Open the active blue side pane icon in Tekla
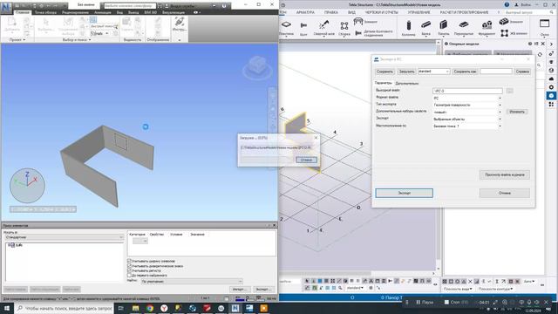Image resolution: width=558 pixels, height=314 pixels. coord(551,96)
